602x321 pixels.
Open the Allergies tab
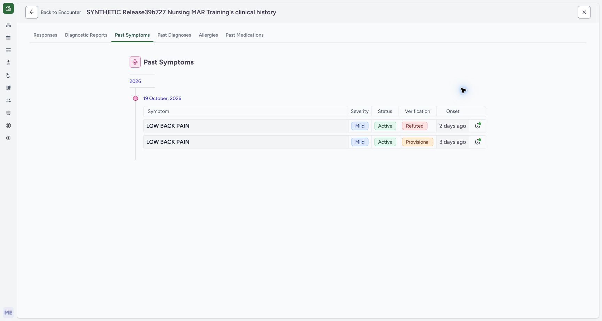pyautogui.click(x=208, y=35)
